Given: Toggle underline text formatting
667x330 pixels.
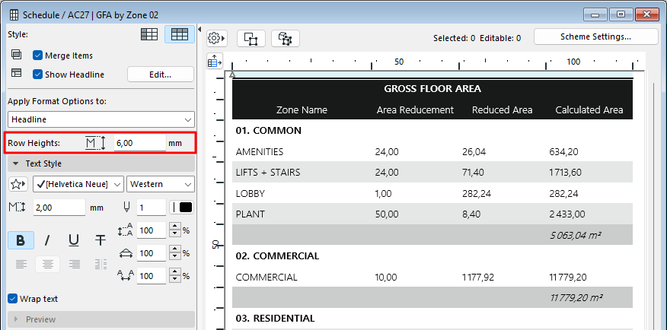Looking at the screenshot, I should [x=74, y=241].
